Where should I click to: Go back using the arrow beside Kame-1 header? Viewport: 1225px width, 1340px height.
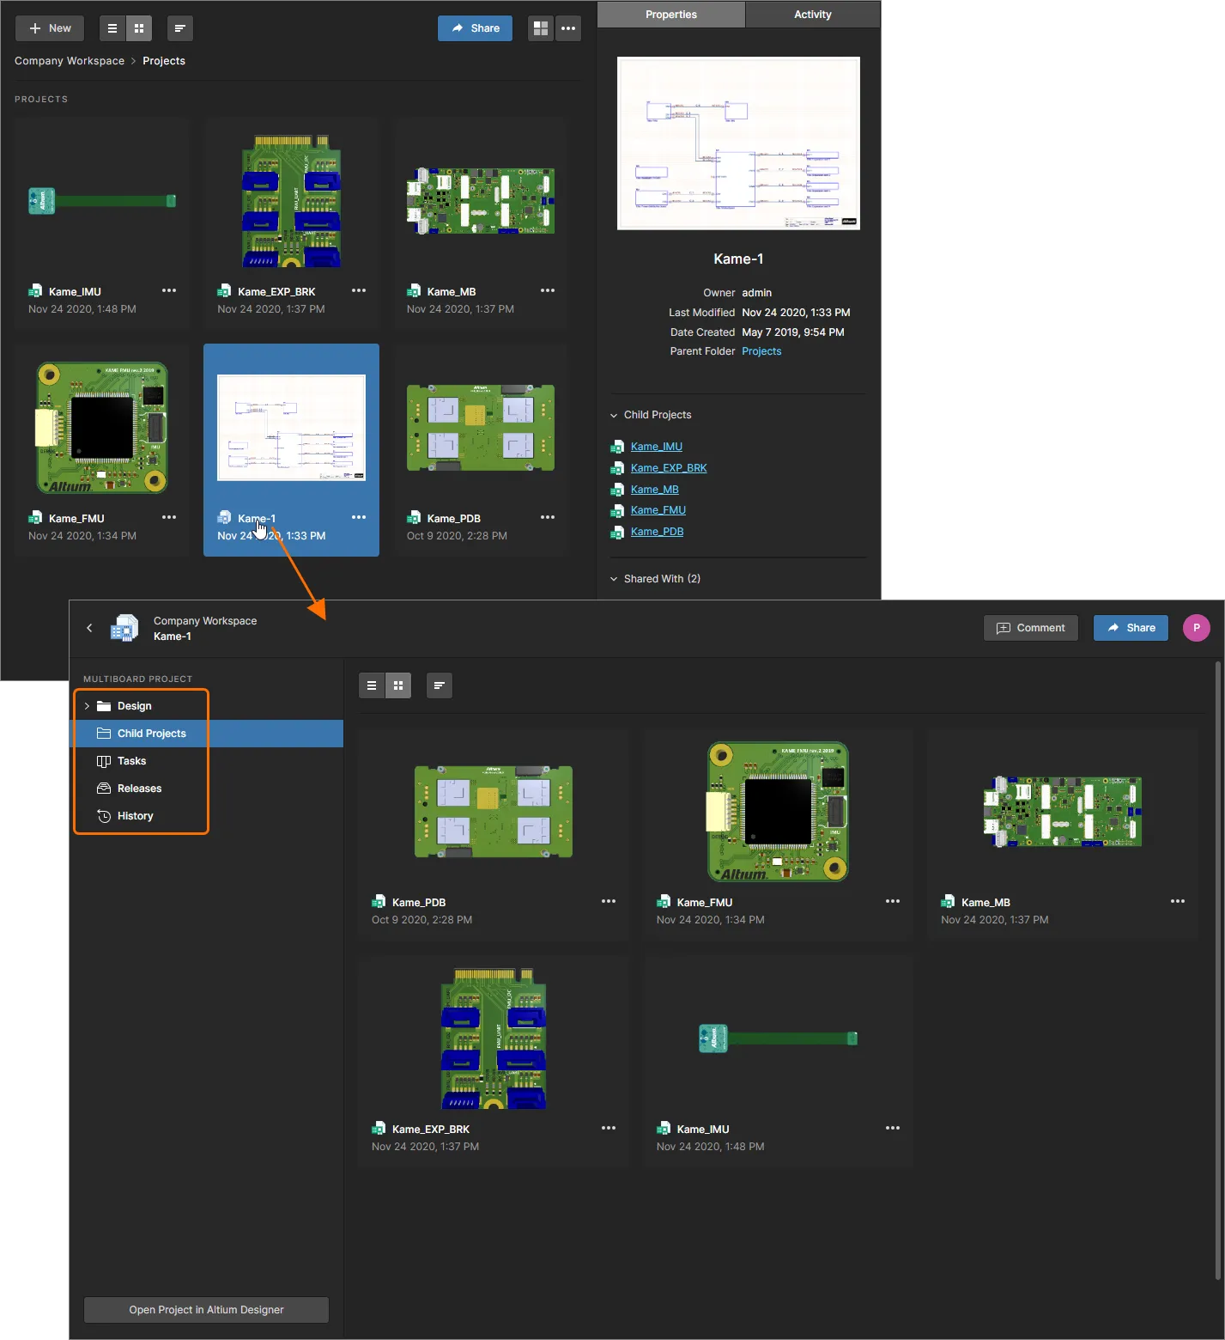point(89,628)
